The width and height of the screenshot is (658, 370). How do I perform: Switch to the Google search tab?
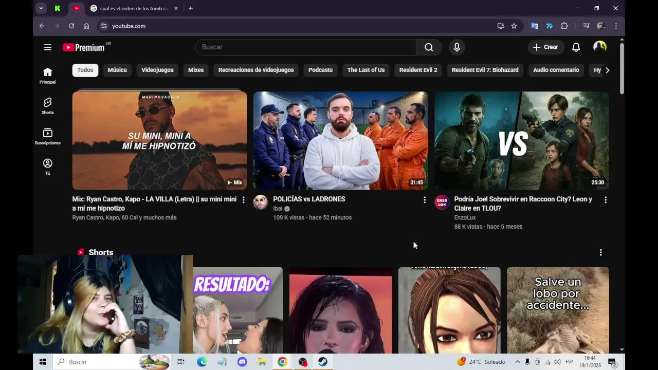click(134, 9)
